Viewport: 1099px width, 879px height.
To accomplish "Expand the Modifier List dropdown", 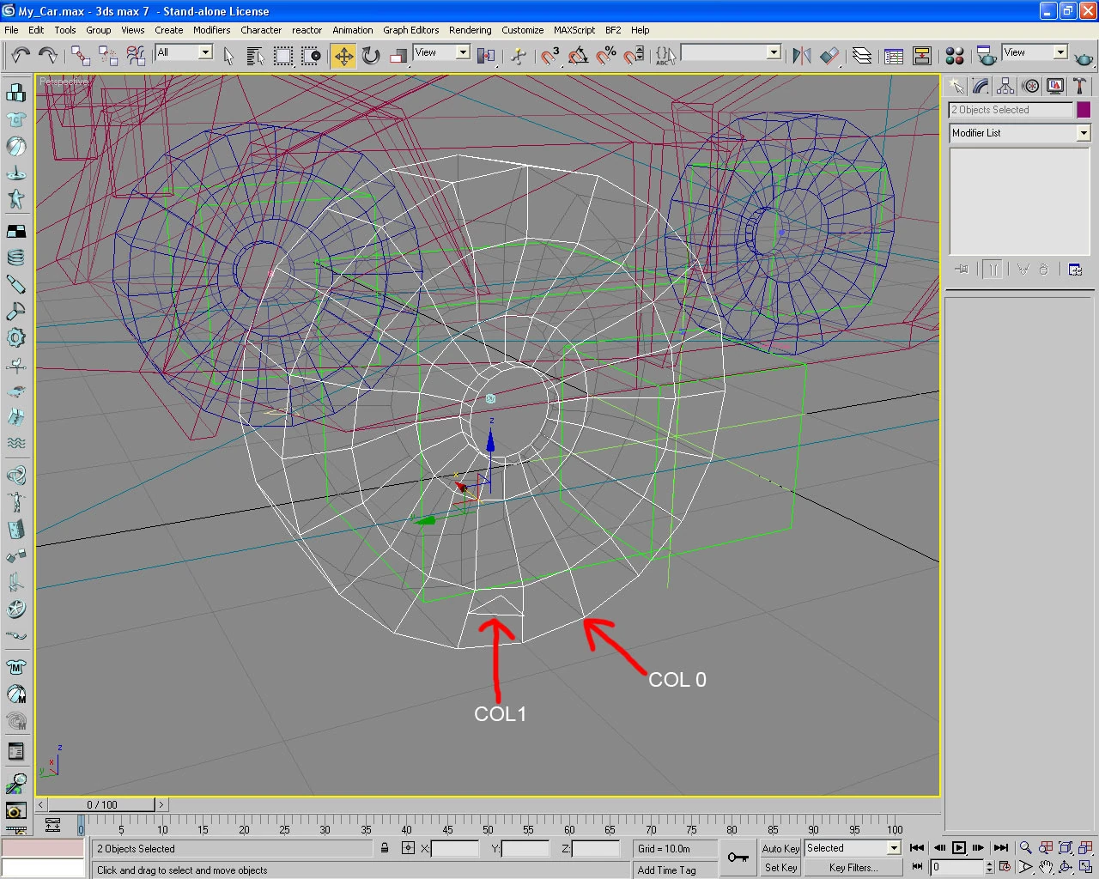I will coord(1083,133).
